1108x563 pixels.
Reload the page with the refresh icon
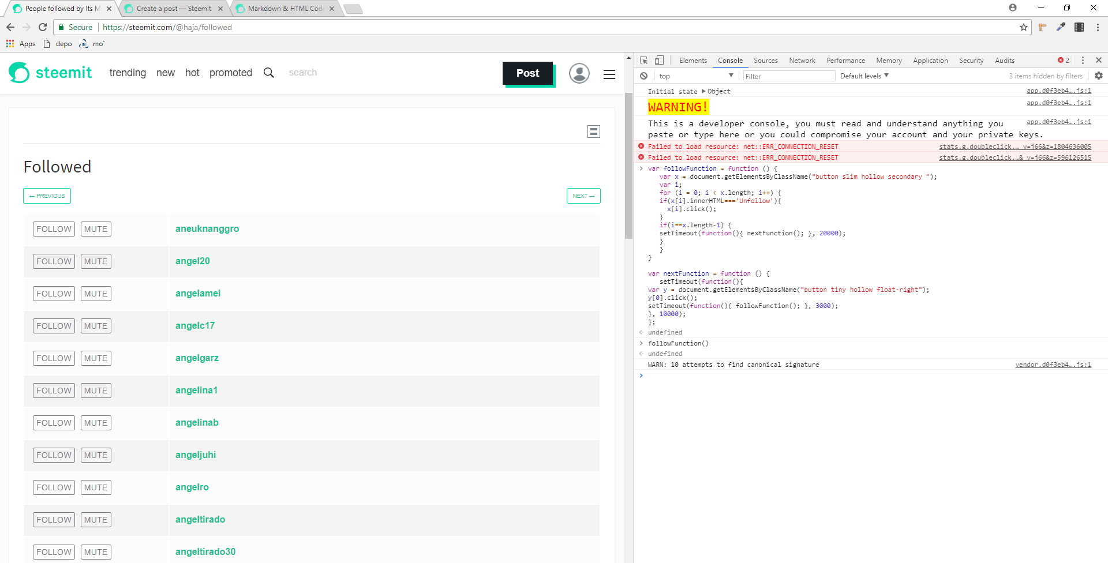point(43,27)
